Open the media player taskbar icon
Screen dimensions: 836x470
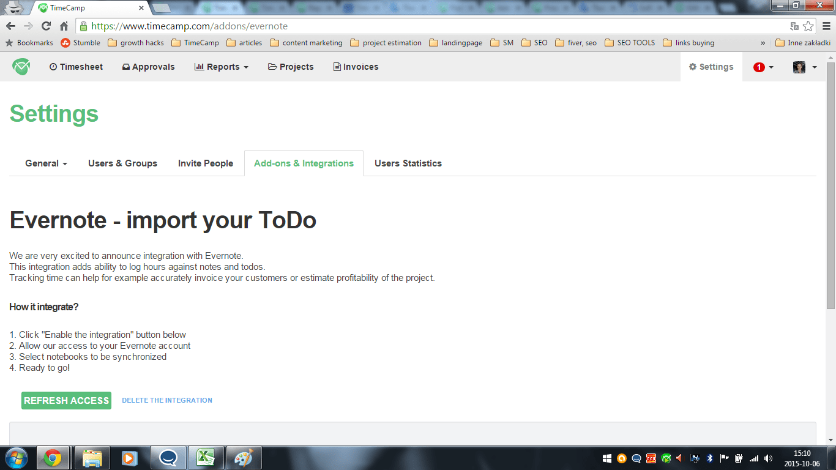(130, 458)
